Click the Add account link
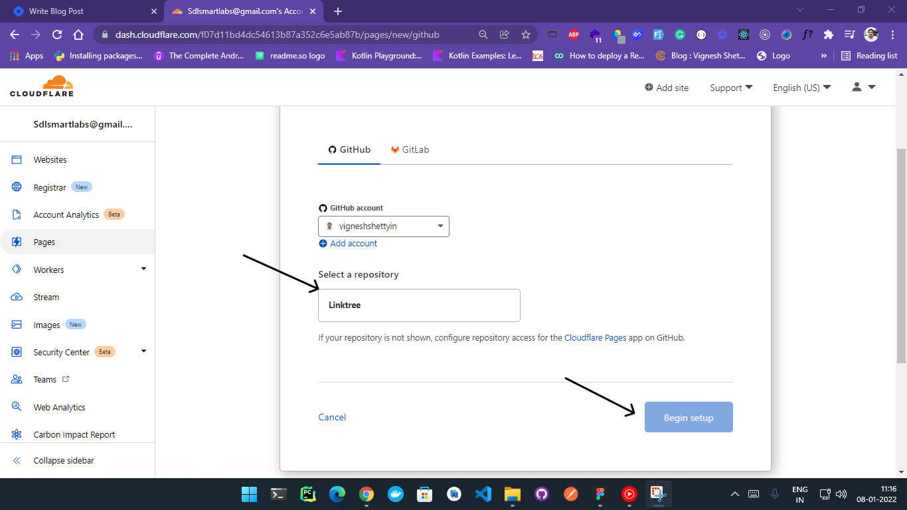The image size is (907, 510). 348,243
